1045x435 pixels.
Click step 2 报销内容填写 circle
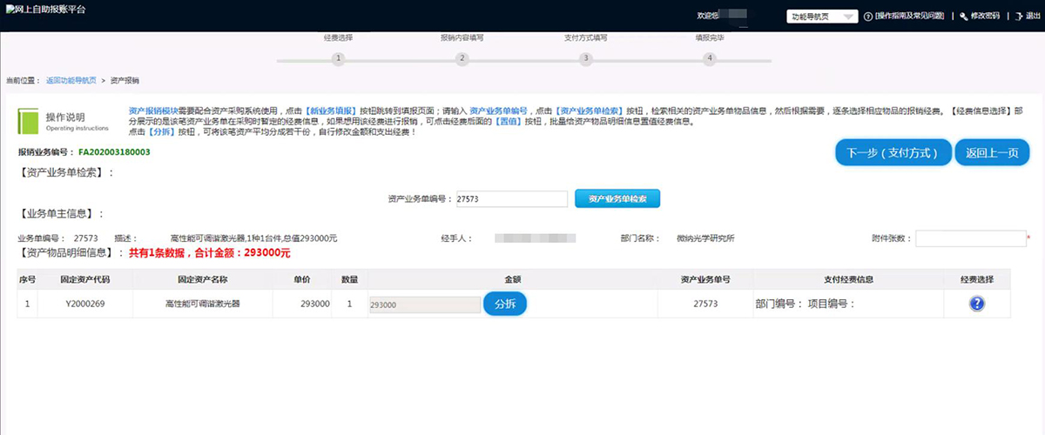tap(462, 58)
